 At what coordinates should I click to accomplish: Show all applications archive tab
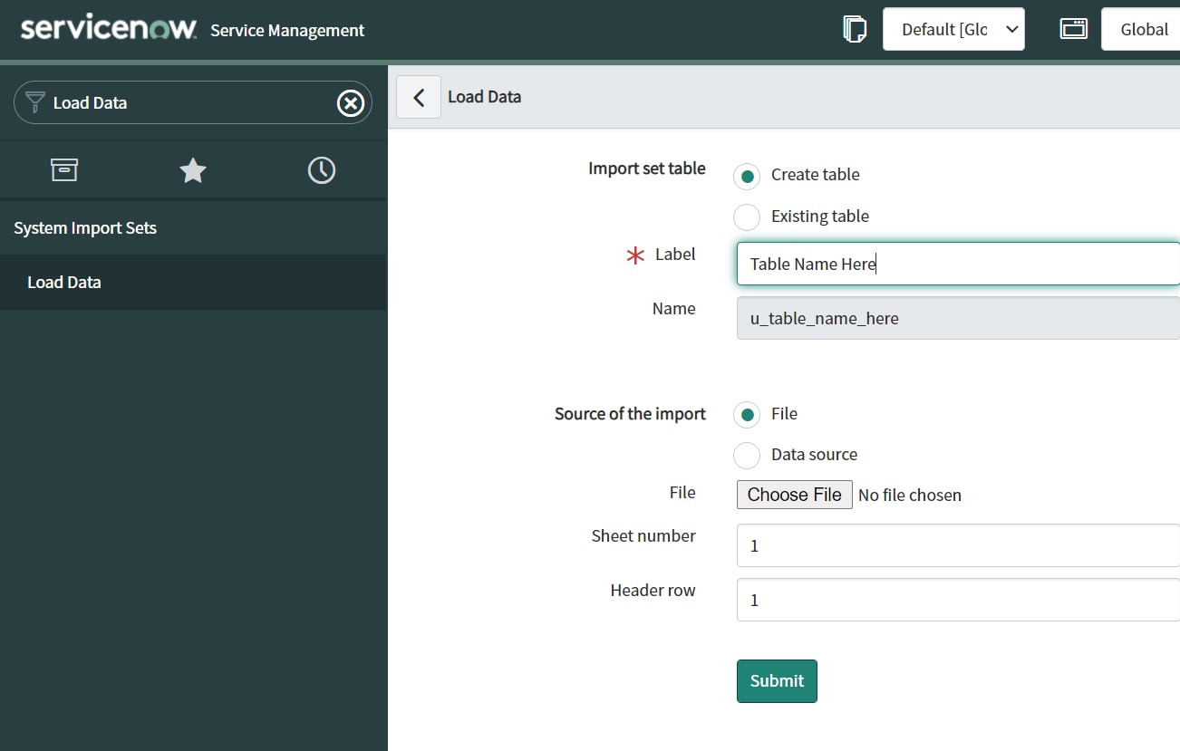tap(64, 169)
